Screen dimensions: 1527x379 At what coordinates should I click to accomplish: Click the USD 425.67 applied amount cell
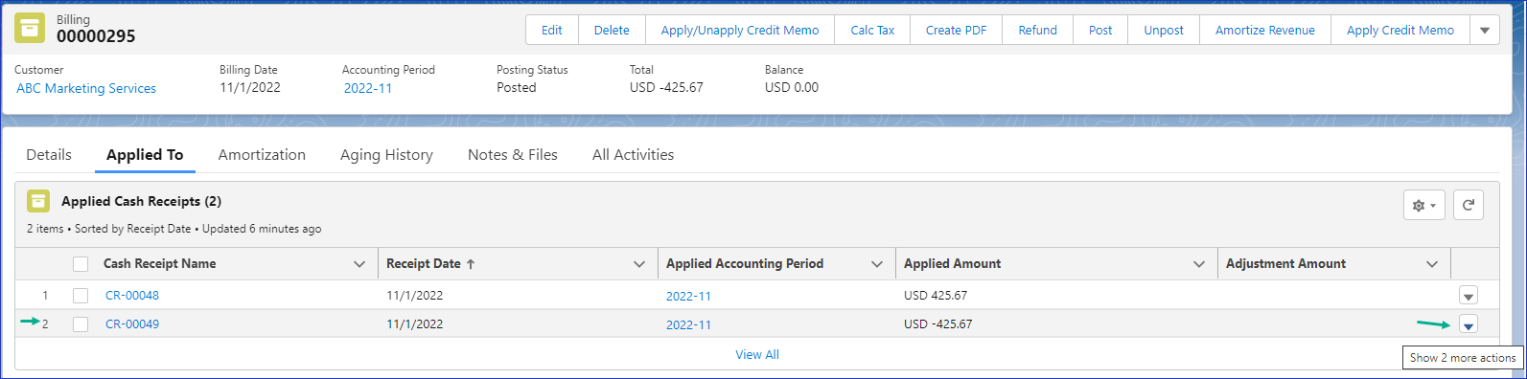tap(936, 296)
